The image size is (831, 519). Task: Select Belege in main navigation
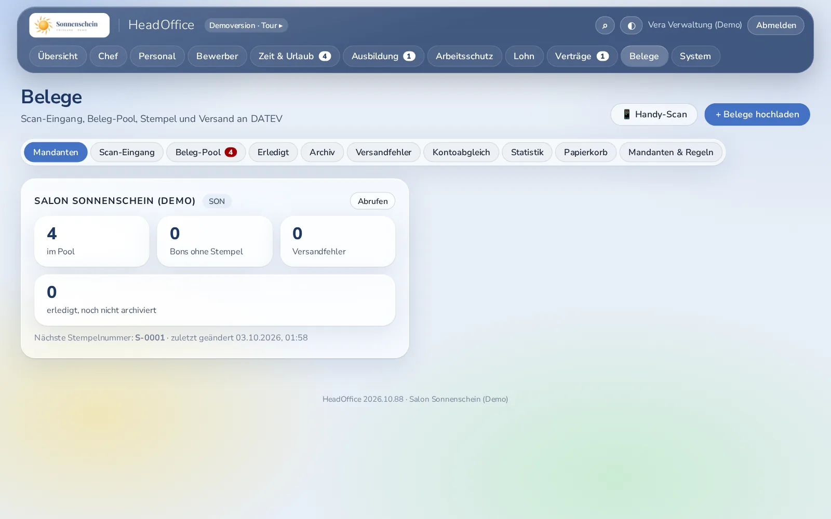pos(644,56)
